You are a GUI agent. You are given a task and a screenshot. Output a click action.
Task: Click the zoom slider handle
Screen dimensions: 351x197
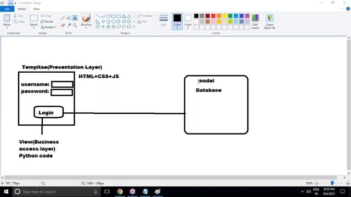[332, 183]
